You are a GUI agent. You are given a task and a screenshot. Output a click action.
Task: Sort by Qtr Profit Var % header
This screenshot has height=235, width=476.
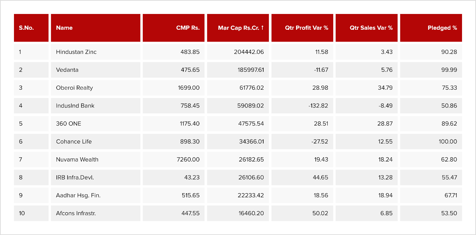click(306, 28)
